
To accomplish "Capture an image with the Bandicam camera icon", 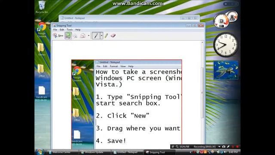I will tap(224, 146).
